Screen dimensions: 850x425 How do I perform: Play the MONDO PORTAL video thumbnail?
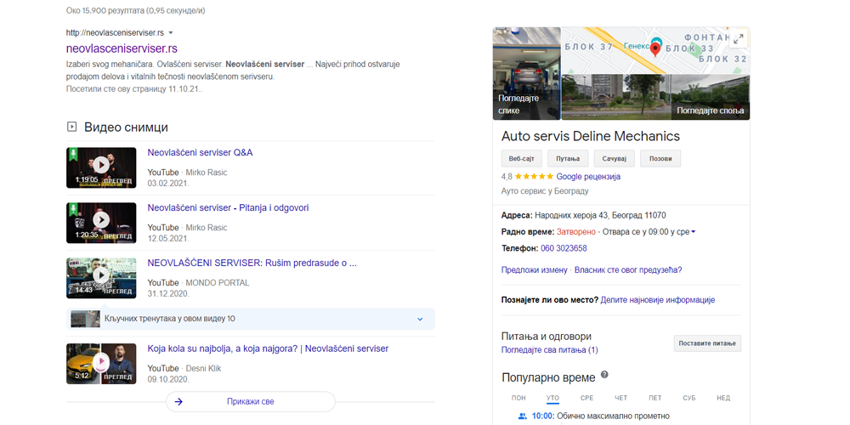(101, 278)
